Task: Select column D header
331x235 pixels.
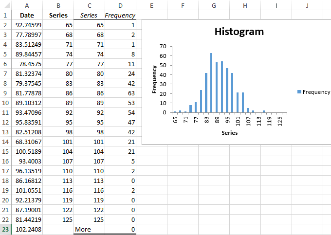Action: pos(120,5)
